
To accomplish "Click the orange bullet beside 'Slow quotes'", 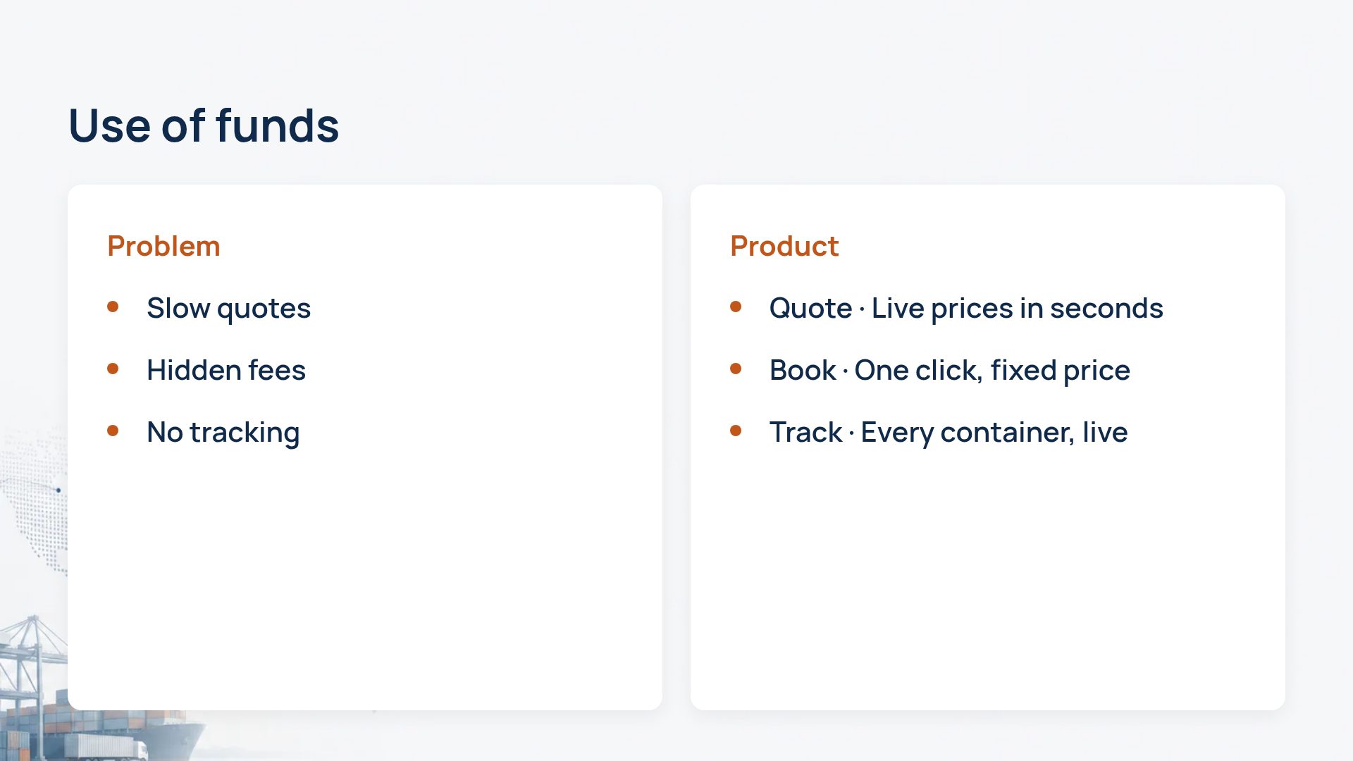I will (113, 307).
